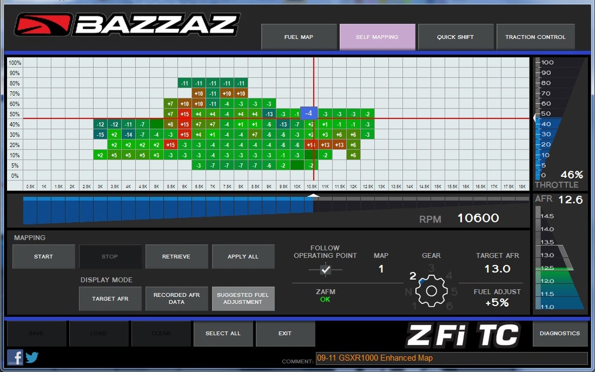Click the gear position cog indicator
The height and width of the screenshot is (372, 595).
[431, 290]
